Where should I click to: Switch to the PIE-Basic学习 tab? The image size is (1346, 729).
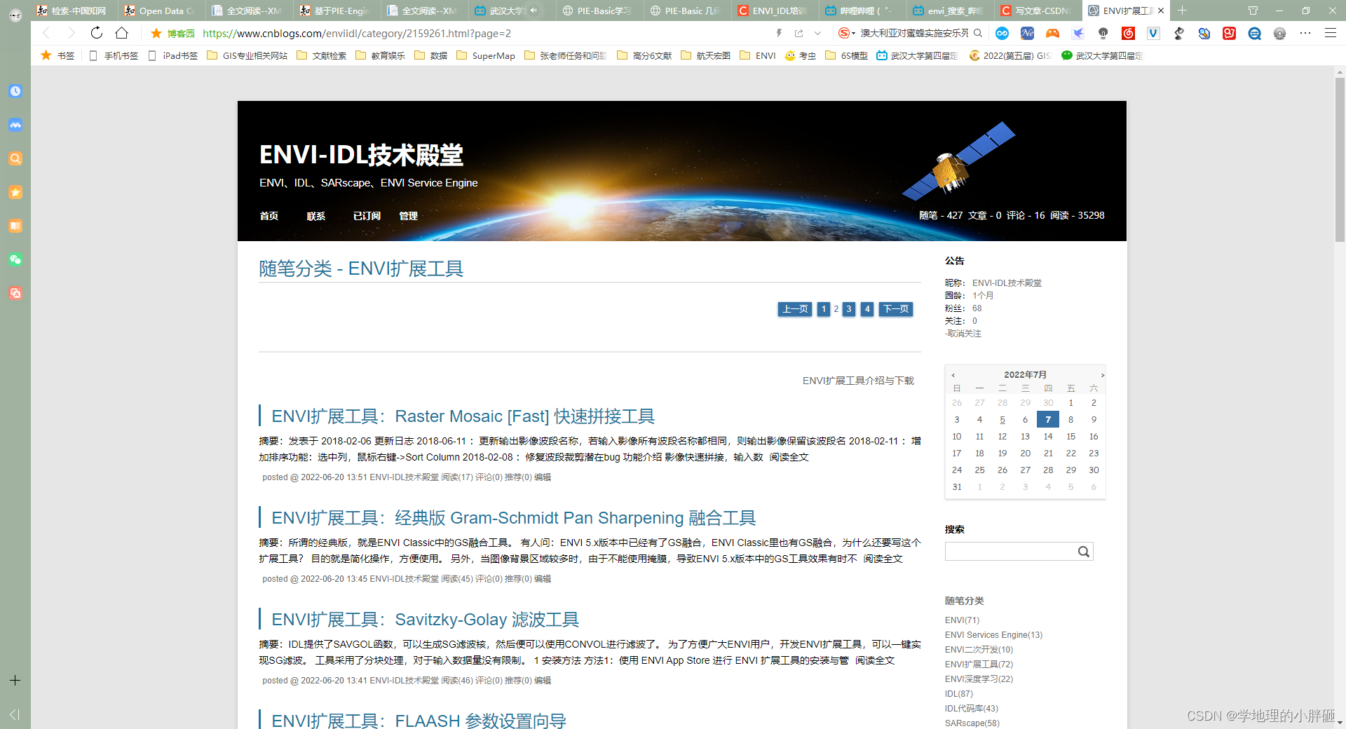pos(599,11)
